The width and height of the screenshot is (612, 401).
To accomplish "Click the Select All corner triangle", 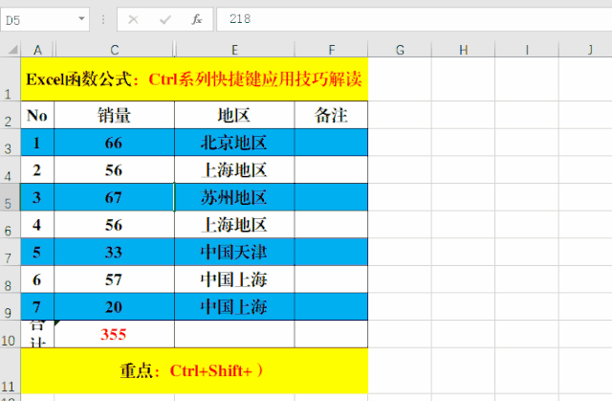I will coord(12,50).
